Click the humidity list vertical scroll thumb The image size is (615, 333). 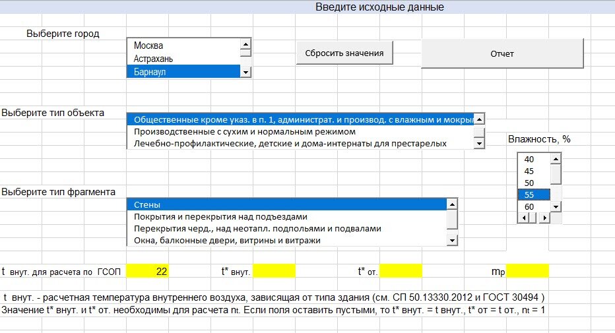click(556, 174)
